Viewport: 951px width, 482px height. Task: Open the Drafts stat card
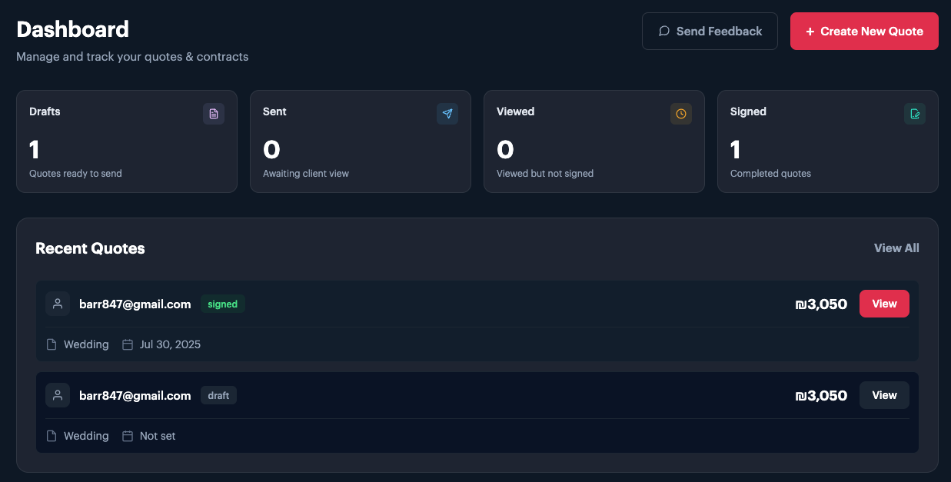127,141
